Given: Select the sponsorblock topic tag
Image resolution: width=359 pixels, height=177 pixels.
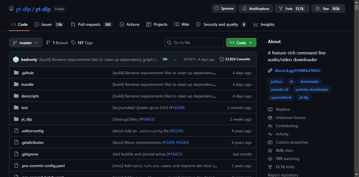Looking at the screenshot, I should coord(281,97).
